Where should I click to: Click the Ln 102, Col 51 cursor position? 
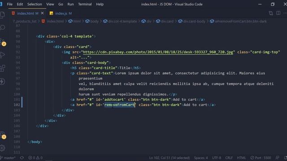(x=170, y=158)
